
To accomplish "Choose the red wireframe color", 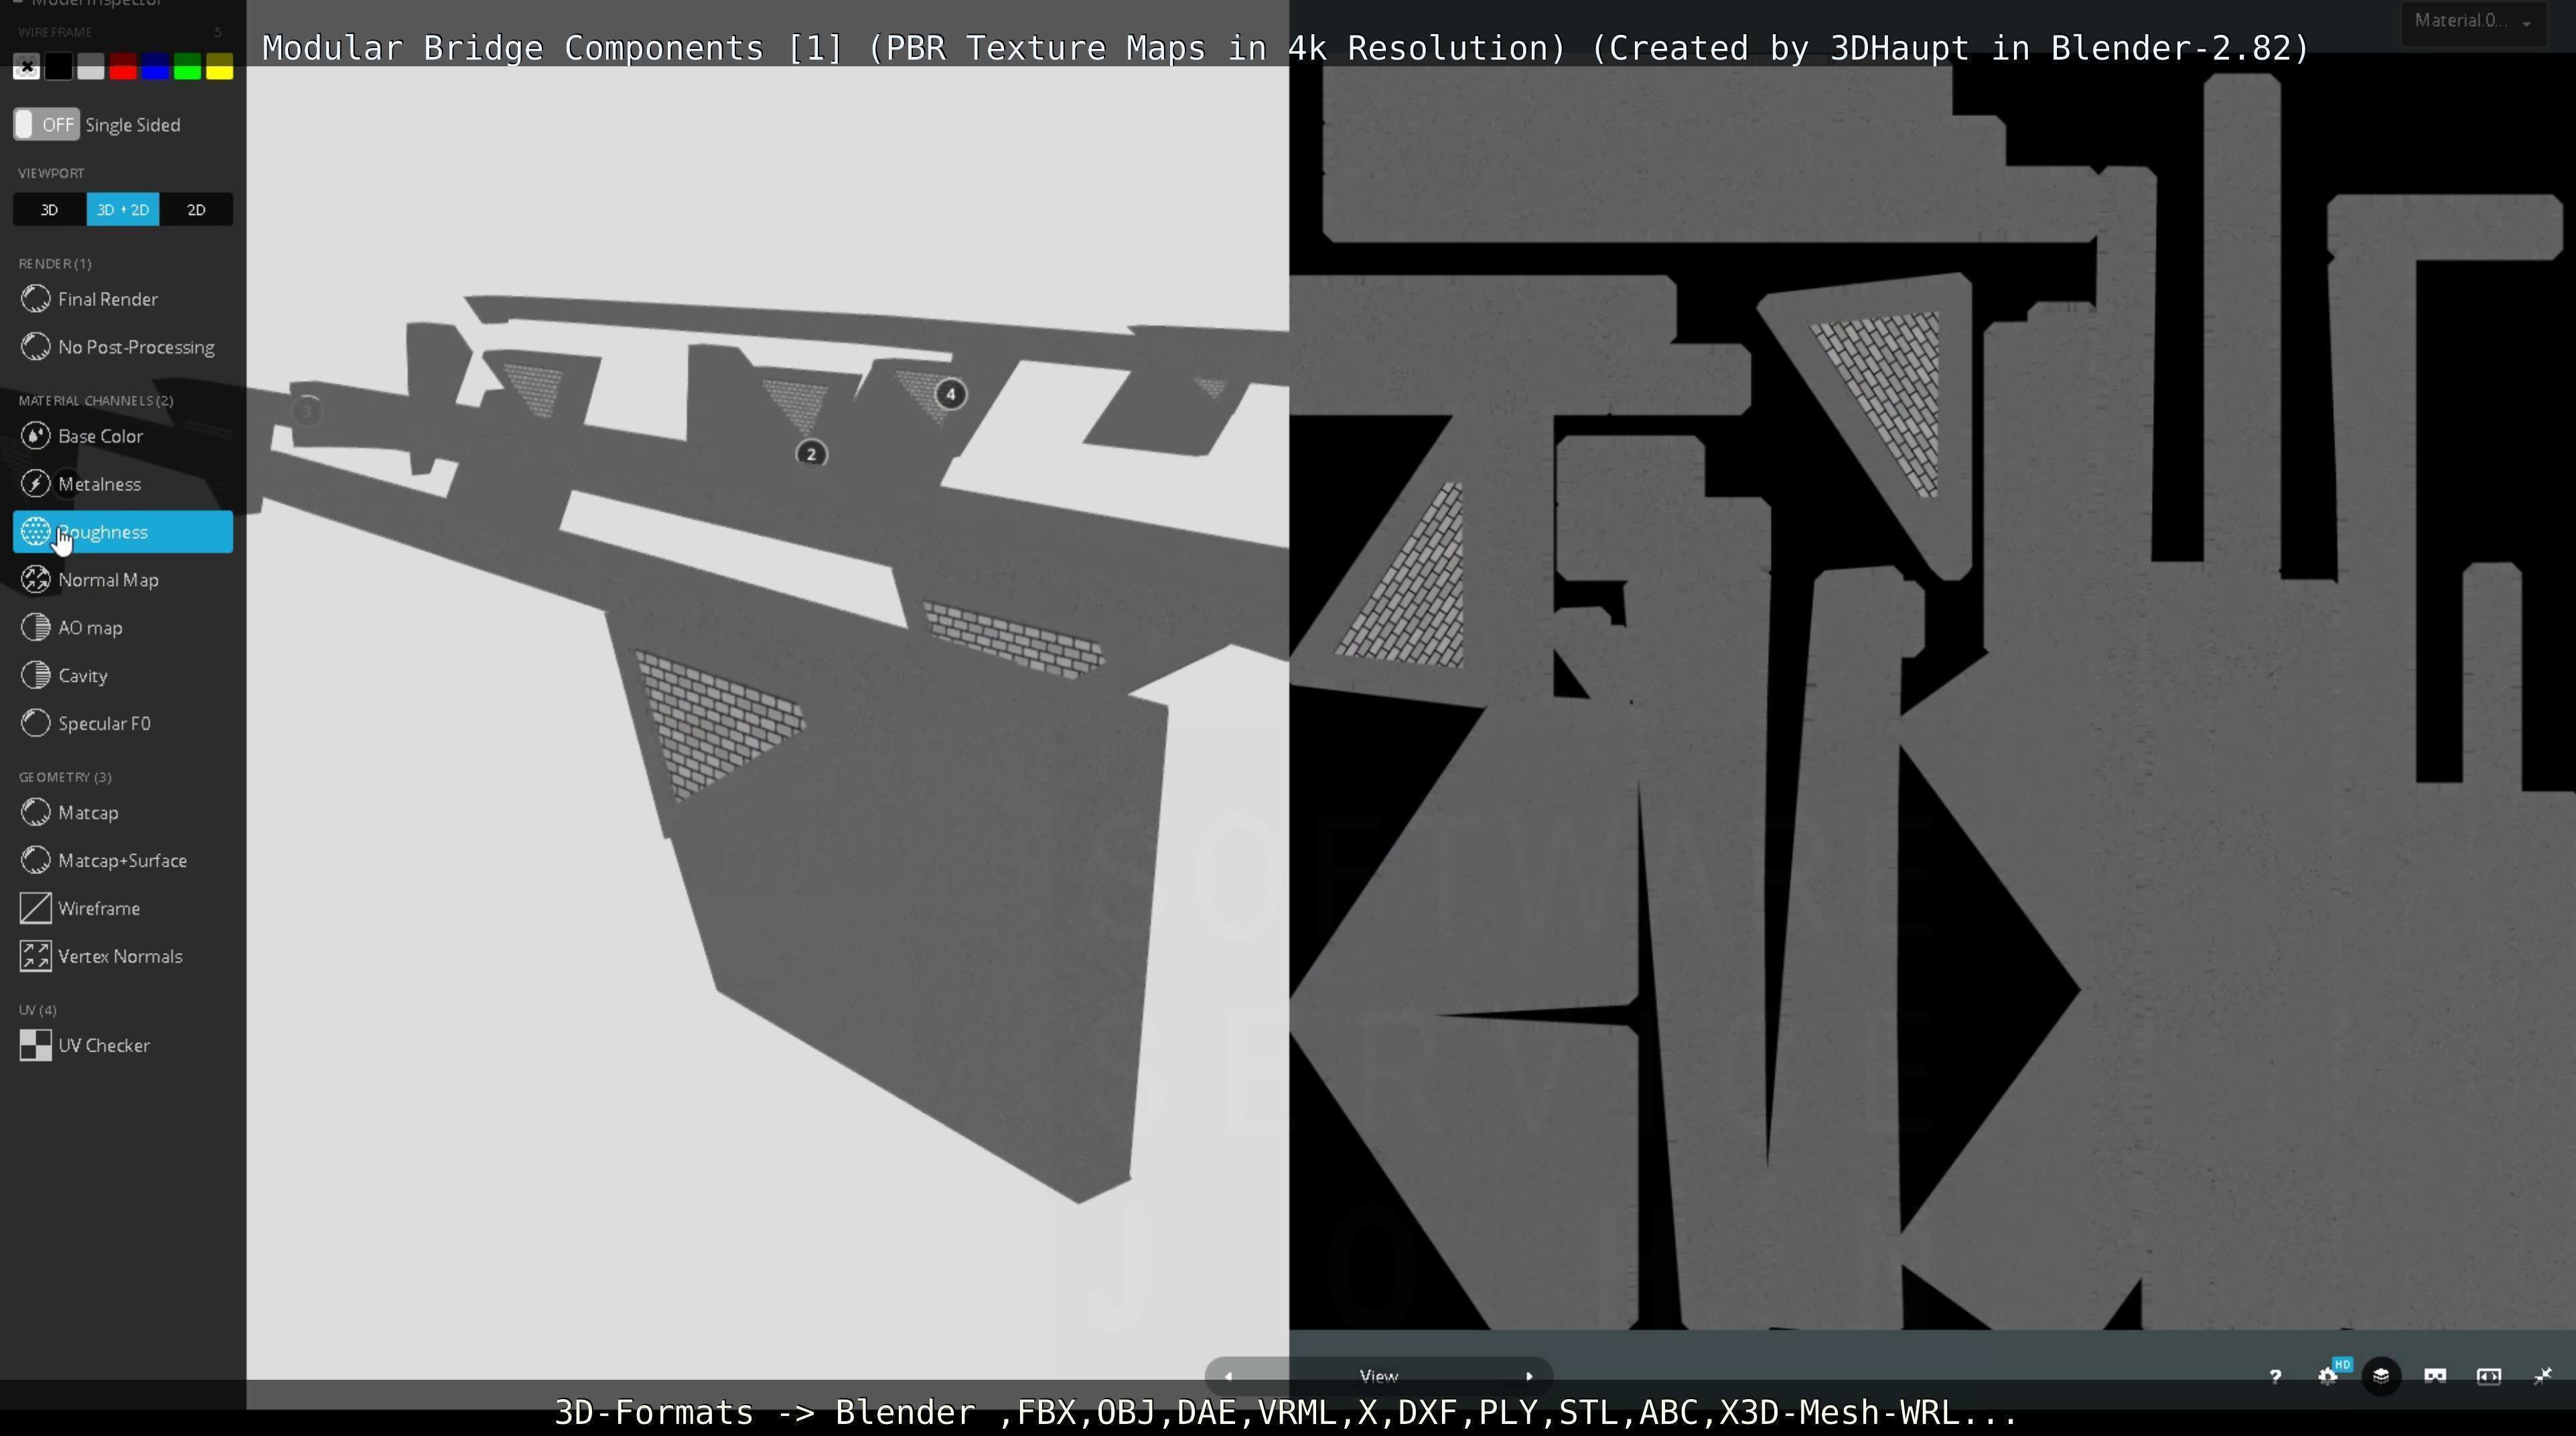I will click(123, 67).
